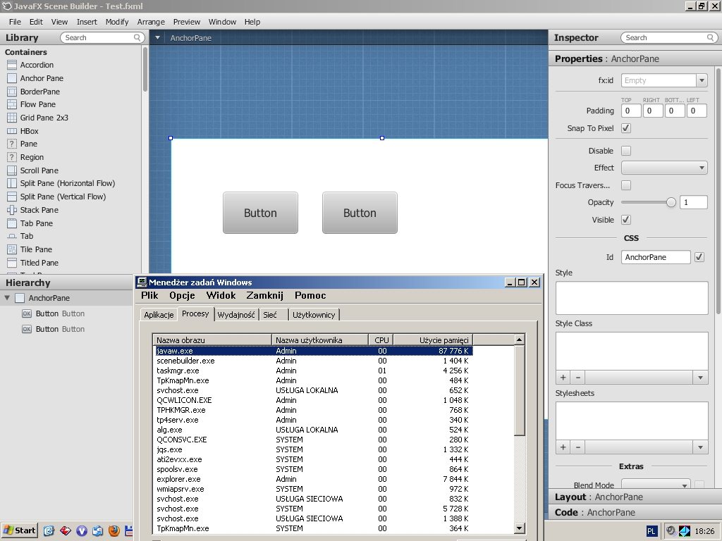Collapse the AnchorPane node in Hierarchy
Screen dimensions: 722x541
coord(7,298)
